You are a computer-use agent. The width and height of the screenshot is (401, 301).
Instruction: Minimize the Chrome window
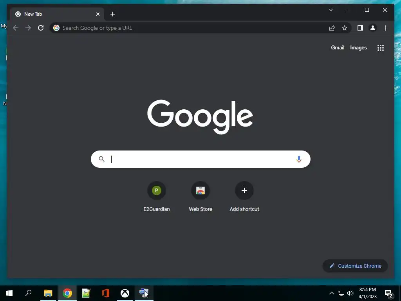(349, 10)
